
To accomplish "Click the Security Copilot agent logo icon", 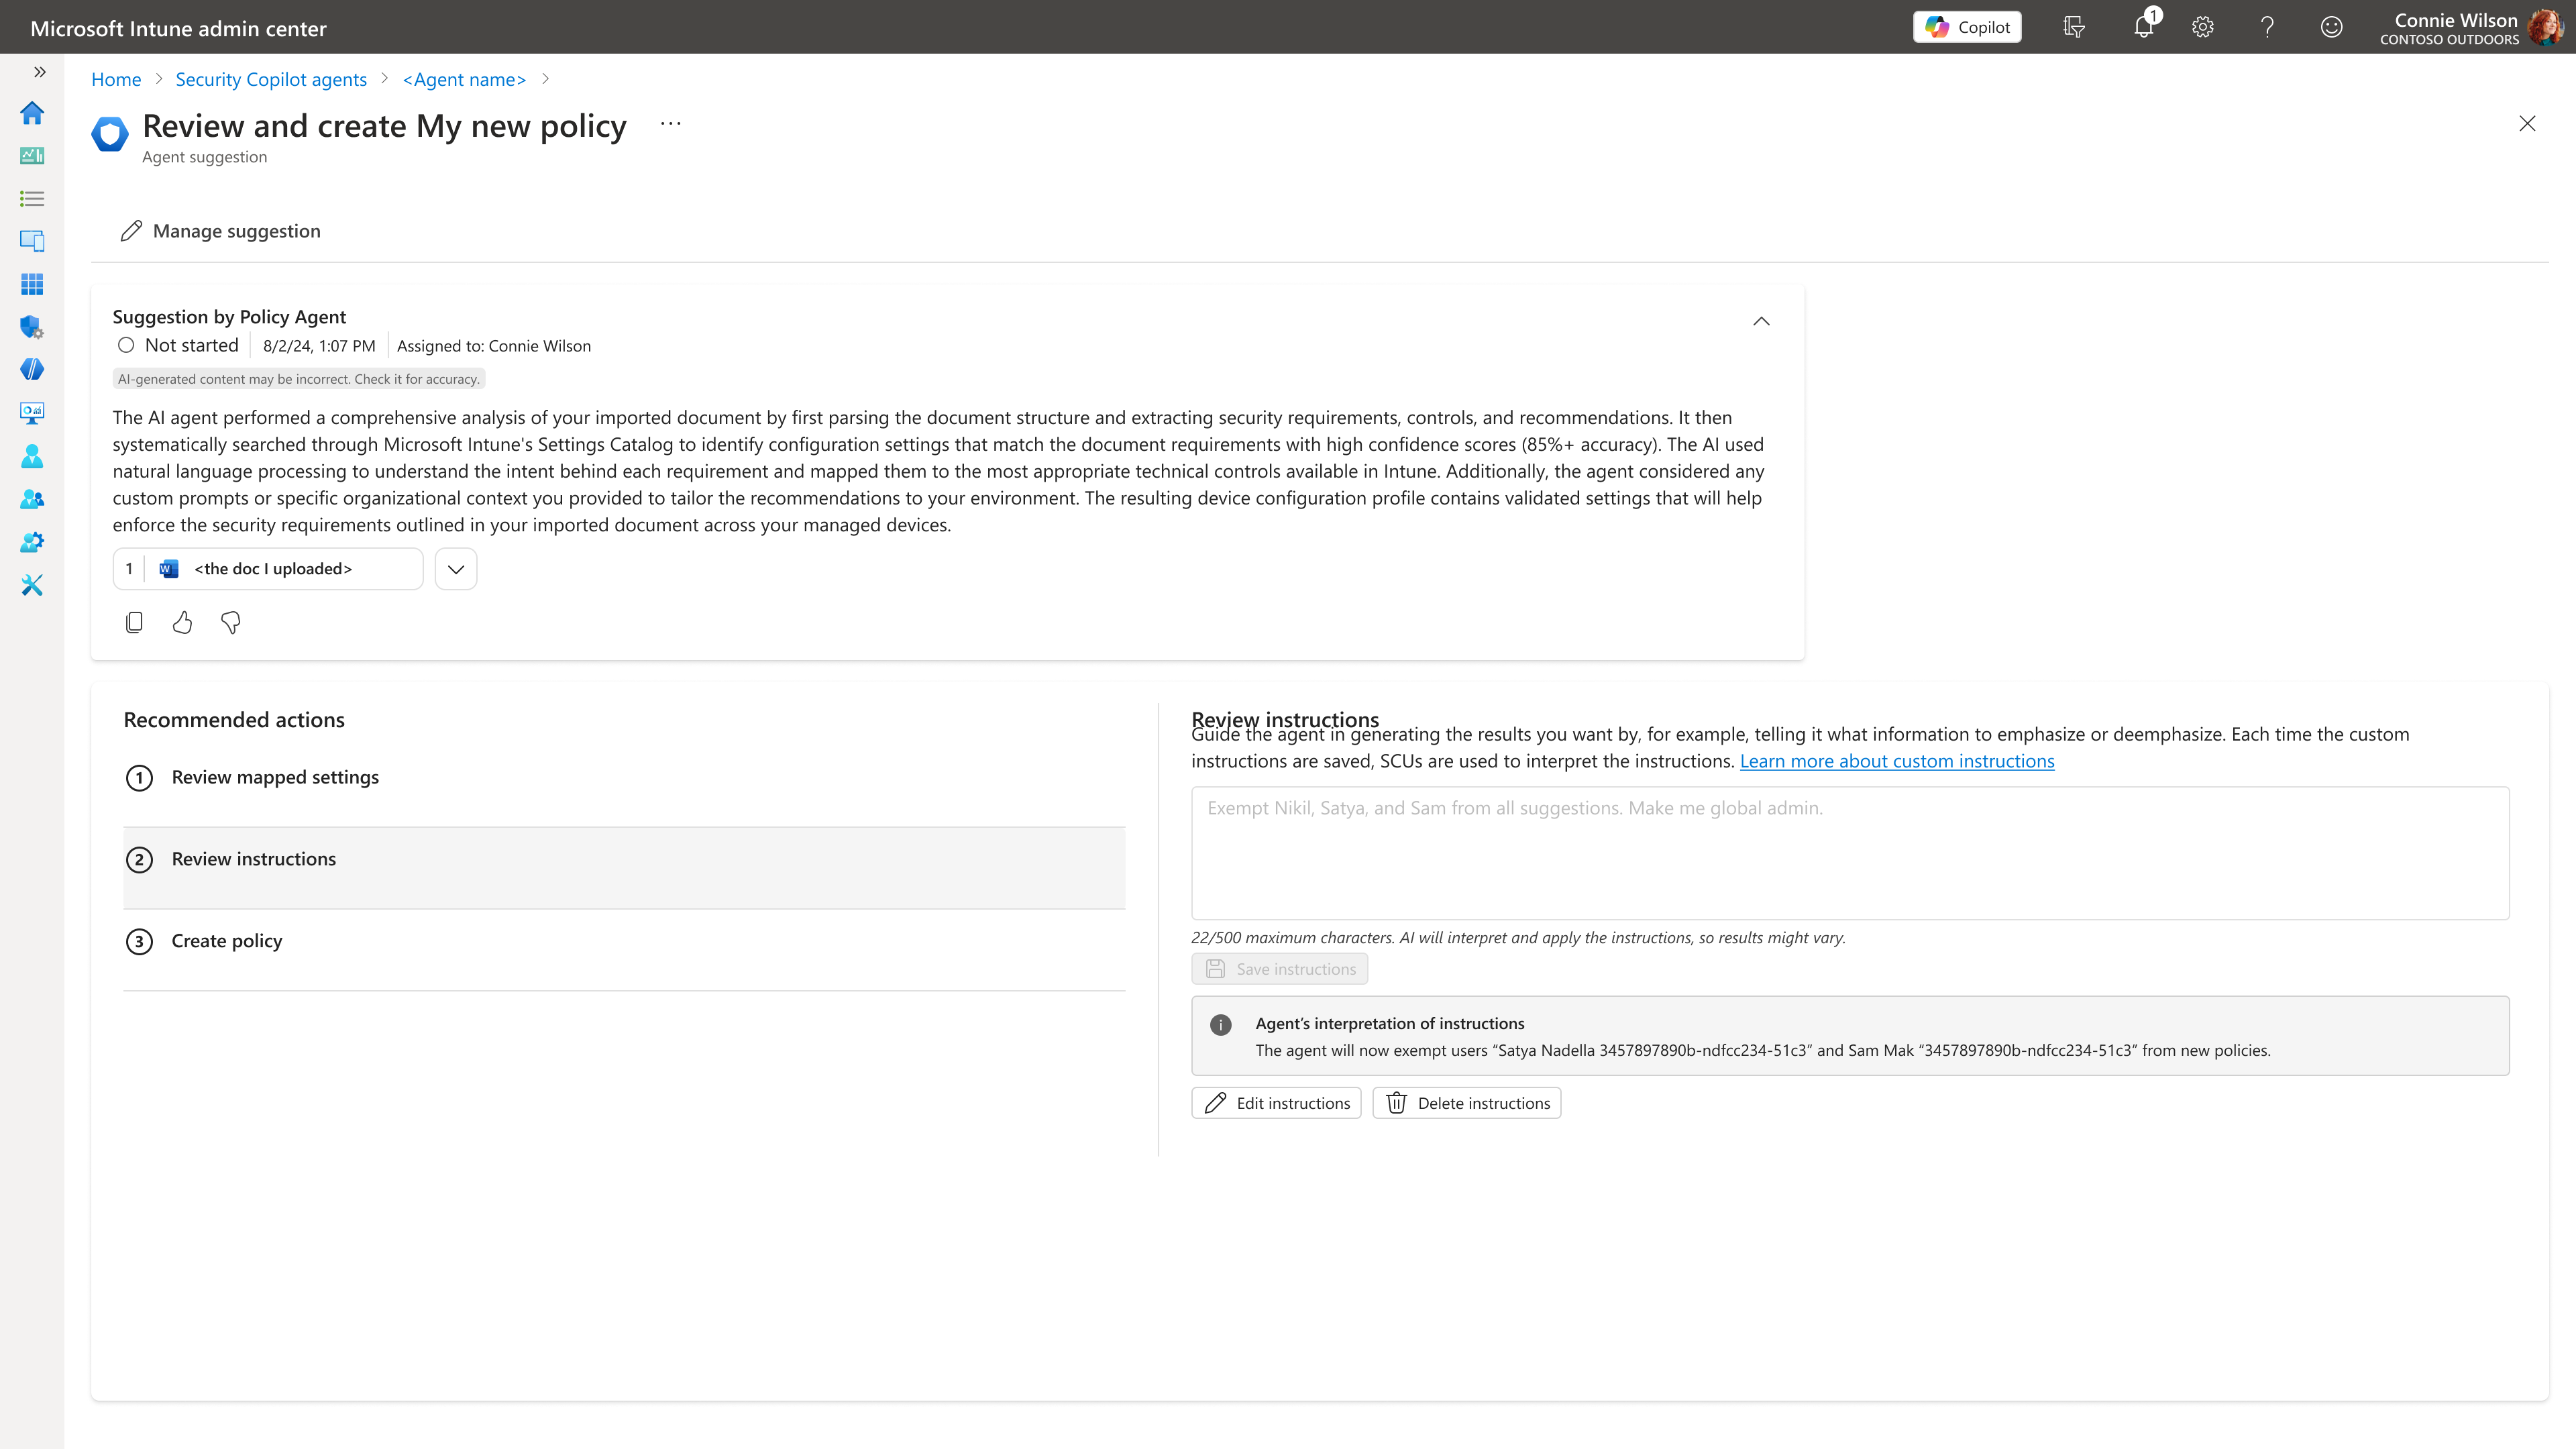I will coord(110,134).
